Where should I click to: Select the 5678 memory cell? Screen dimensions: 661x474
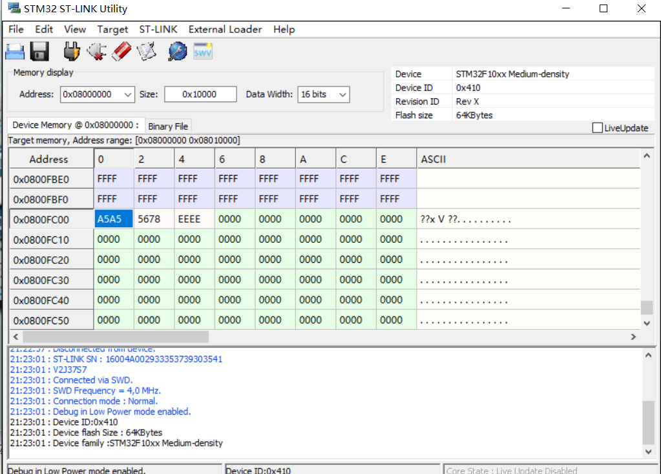(x=154, y=219)
